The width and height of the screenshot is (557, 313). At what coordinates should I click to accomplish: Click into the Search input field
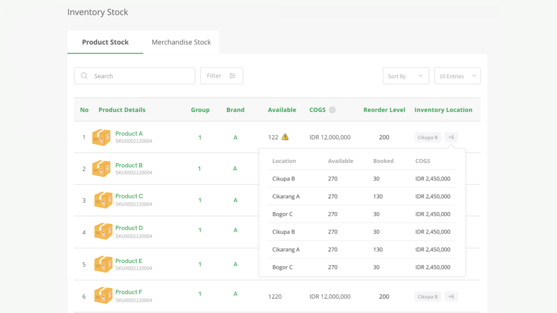pos(141,76)
